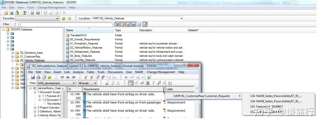Click the red X delete icon in database toolbar
Screen dimensions: 322x125
click(64, 13)
